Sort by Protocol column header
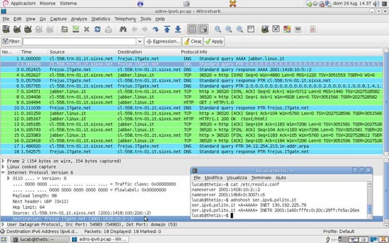389x243 pixels. point(189,52)
